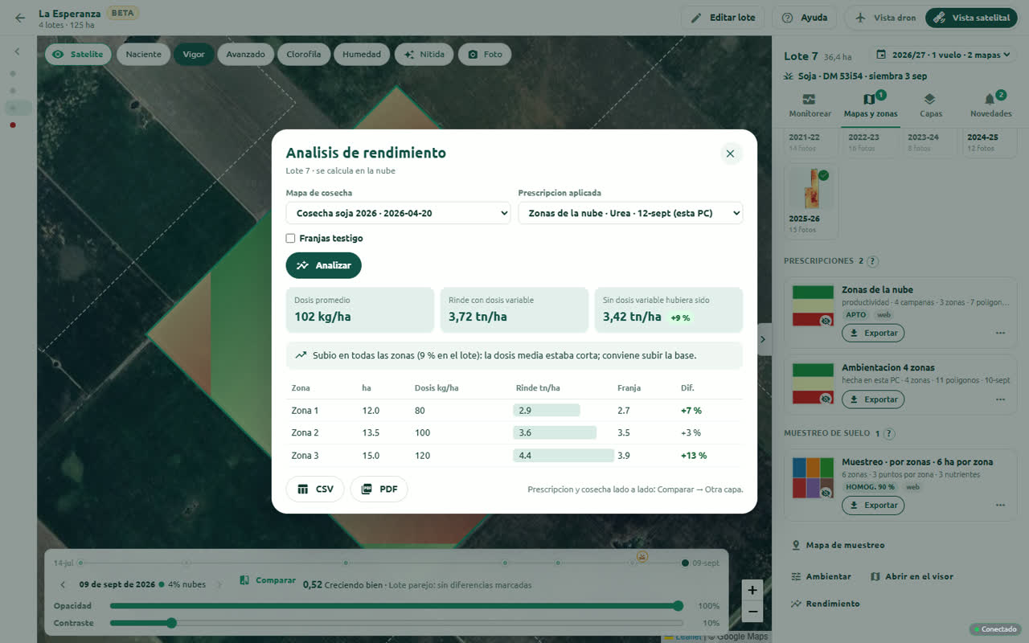
Task: Select the Naciente map layer
Action: [143, 55]
